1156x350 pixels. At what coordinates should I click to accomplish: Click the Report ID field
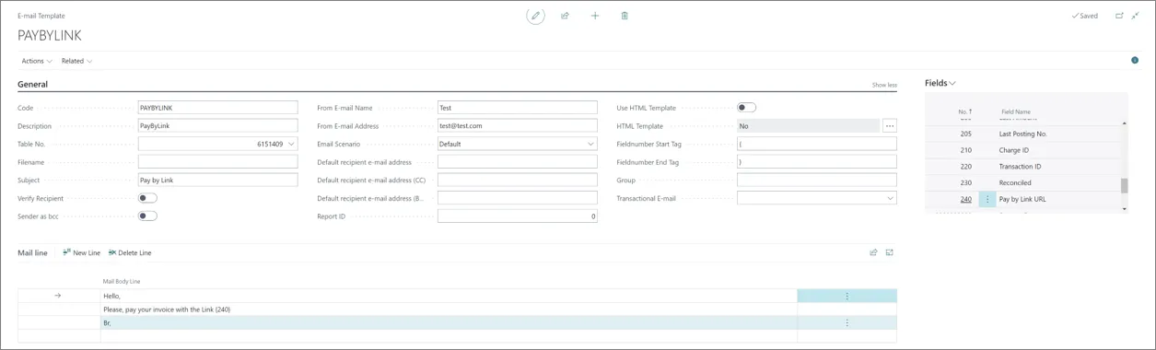(x=517, y=216)
